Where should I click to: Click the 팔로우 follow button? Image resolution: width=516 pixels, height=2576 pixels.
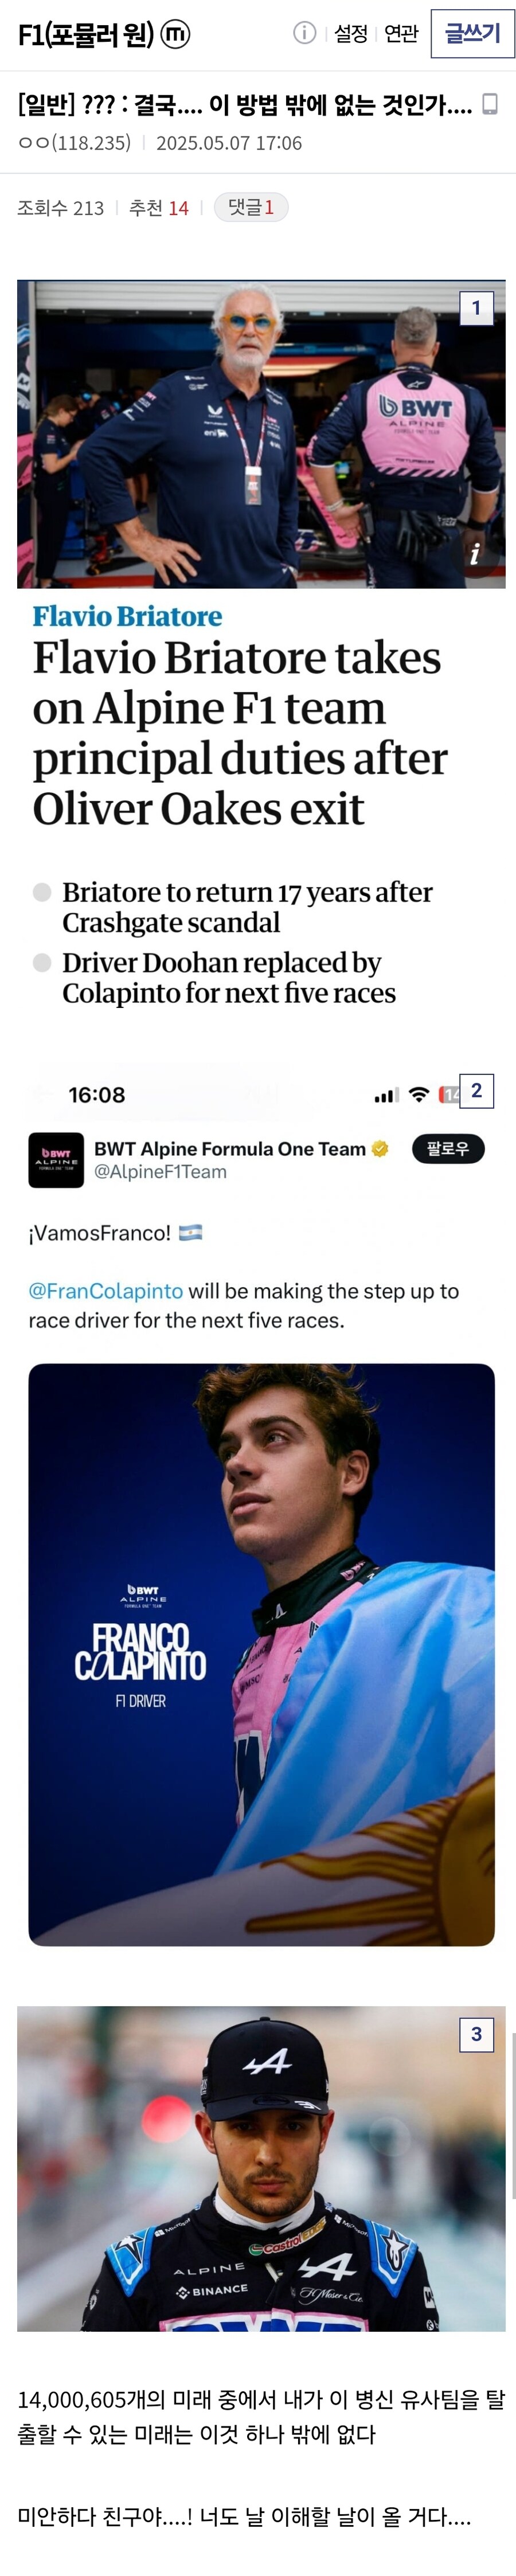pos(448,1149)
